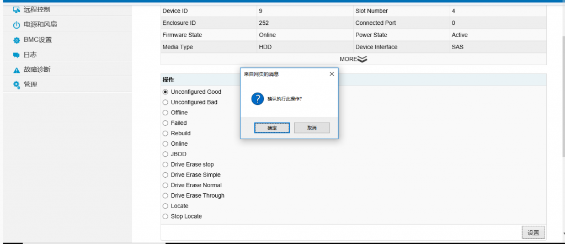
Task: Click the power and fan icon
Action: pyautogui.click(x=17, y=25)
